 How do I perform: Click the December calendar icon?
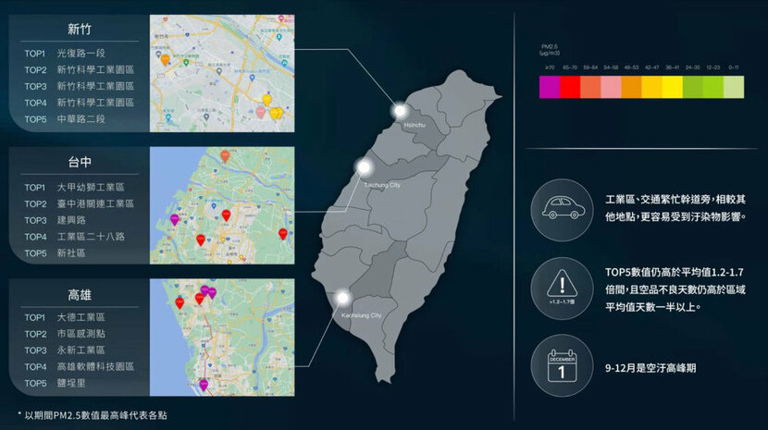(561, 364)
